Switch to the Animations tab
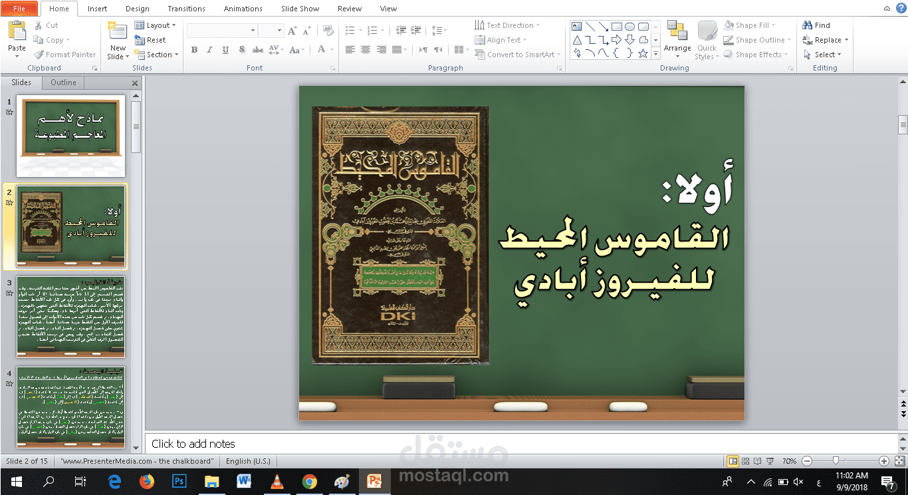 pyautogui.click(x=243, y=9)
